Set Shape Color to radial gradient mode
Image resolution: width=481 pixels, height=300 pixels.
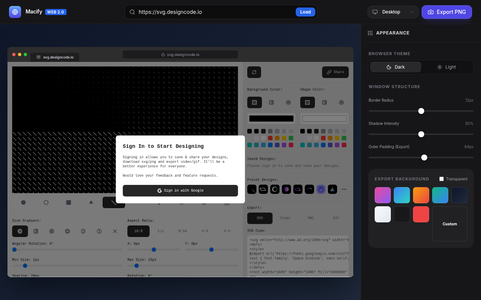pyautogui.click(x=341, y=102)
